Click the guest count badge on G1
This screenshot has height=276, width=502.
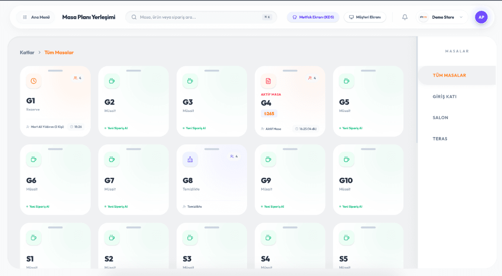point(77,78)
